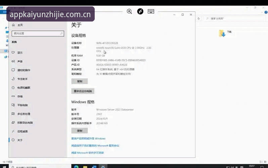Open File Explorer from taskbar

[85, 167]
